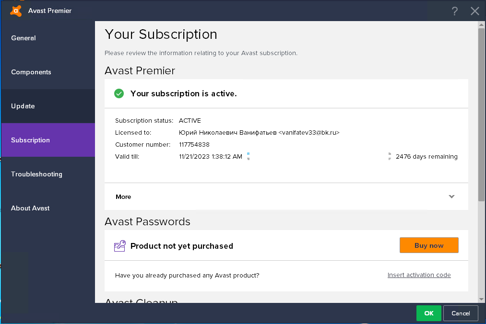Confirm with the green OK button
The width and height of the screenshot is (486, 324).
coord(429,313)
